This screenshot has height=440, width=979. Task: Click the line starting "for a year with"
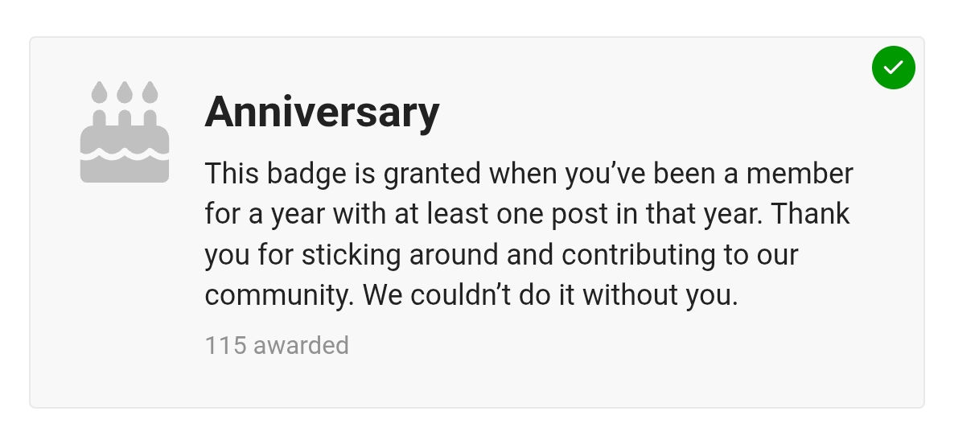point(527,214)
